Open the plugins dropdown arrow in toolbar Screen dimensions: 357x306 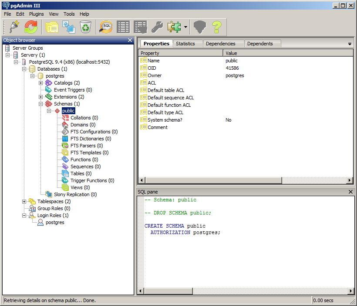coord(186,27)
